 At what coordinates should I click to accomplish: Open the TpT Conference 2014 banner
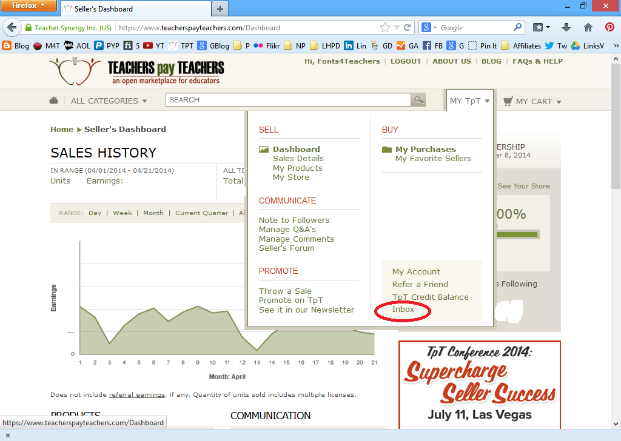(x=479, y=385)
